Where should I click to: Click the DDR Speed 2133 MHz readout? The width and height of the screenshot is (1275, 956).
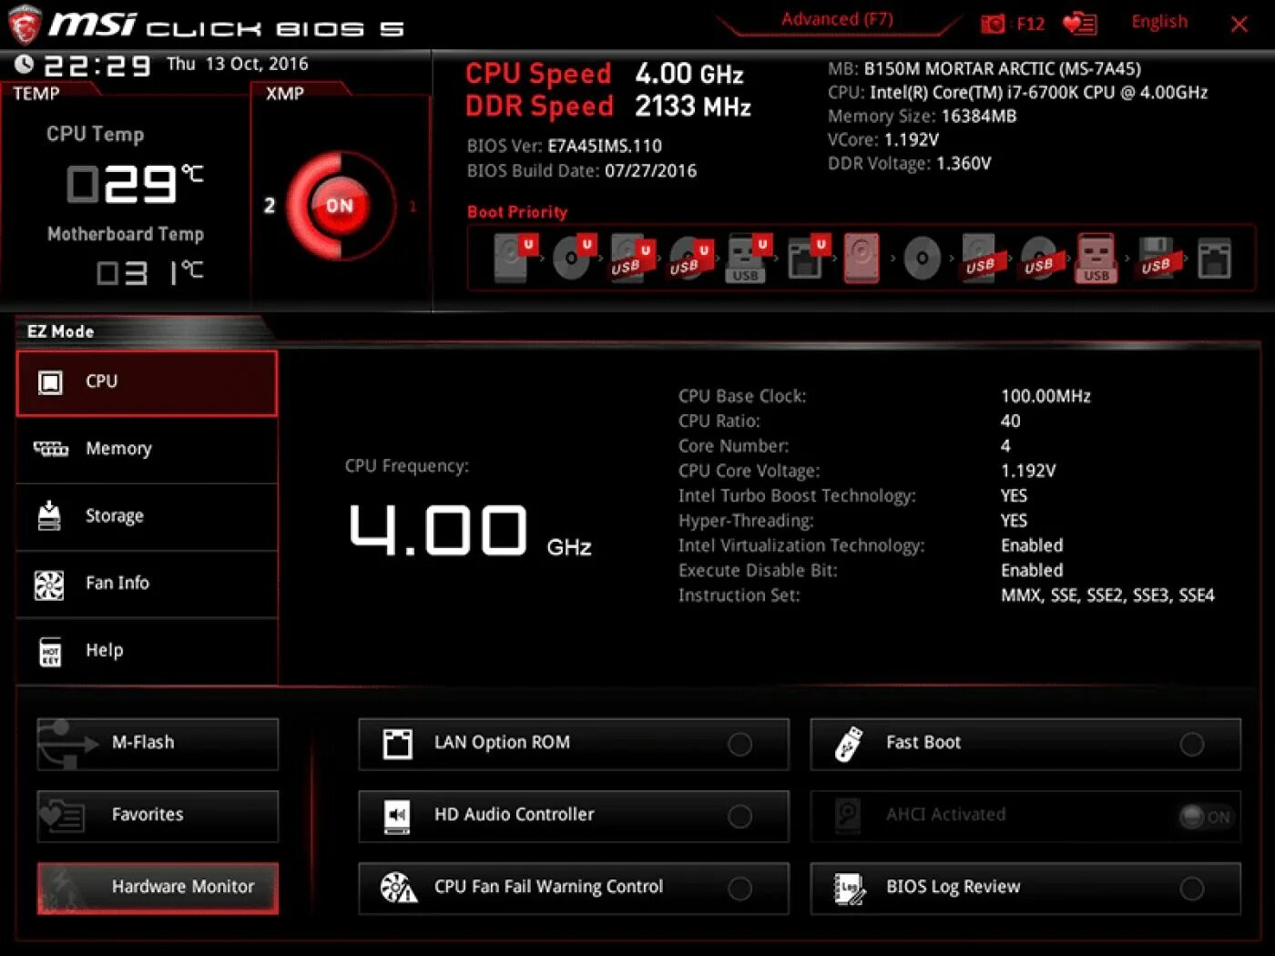click(x=607, y=107)
